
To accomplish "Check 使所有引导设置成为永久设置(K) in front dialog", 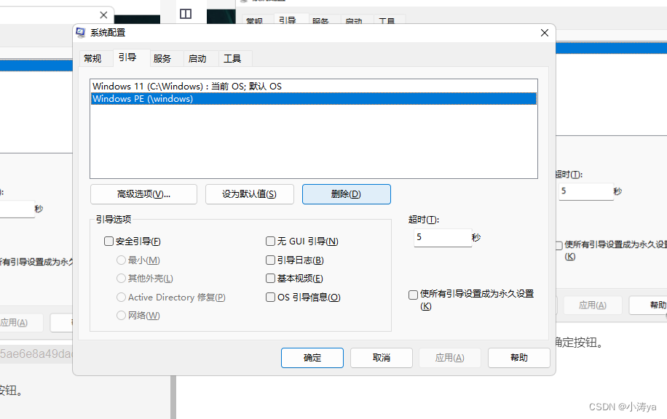I will pos(413,295).
